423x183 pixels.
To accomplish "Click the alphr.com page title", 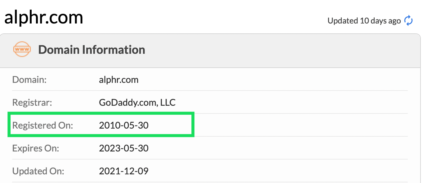I will (x=44, y=17).
